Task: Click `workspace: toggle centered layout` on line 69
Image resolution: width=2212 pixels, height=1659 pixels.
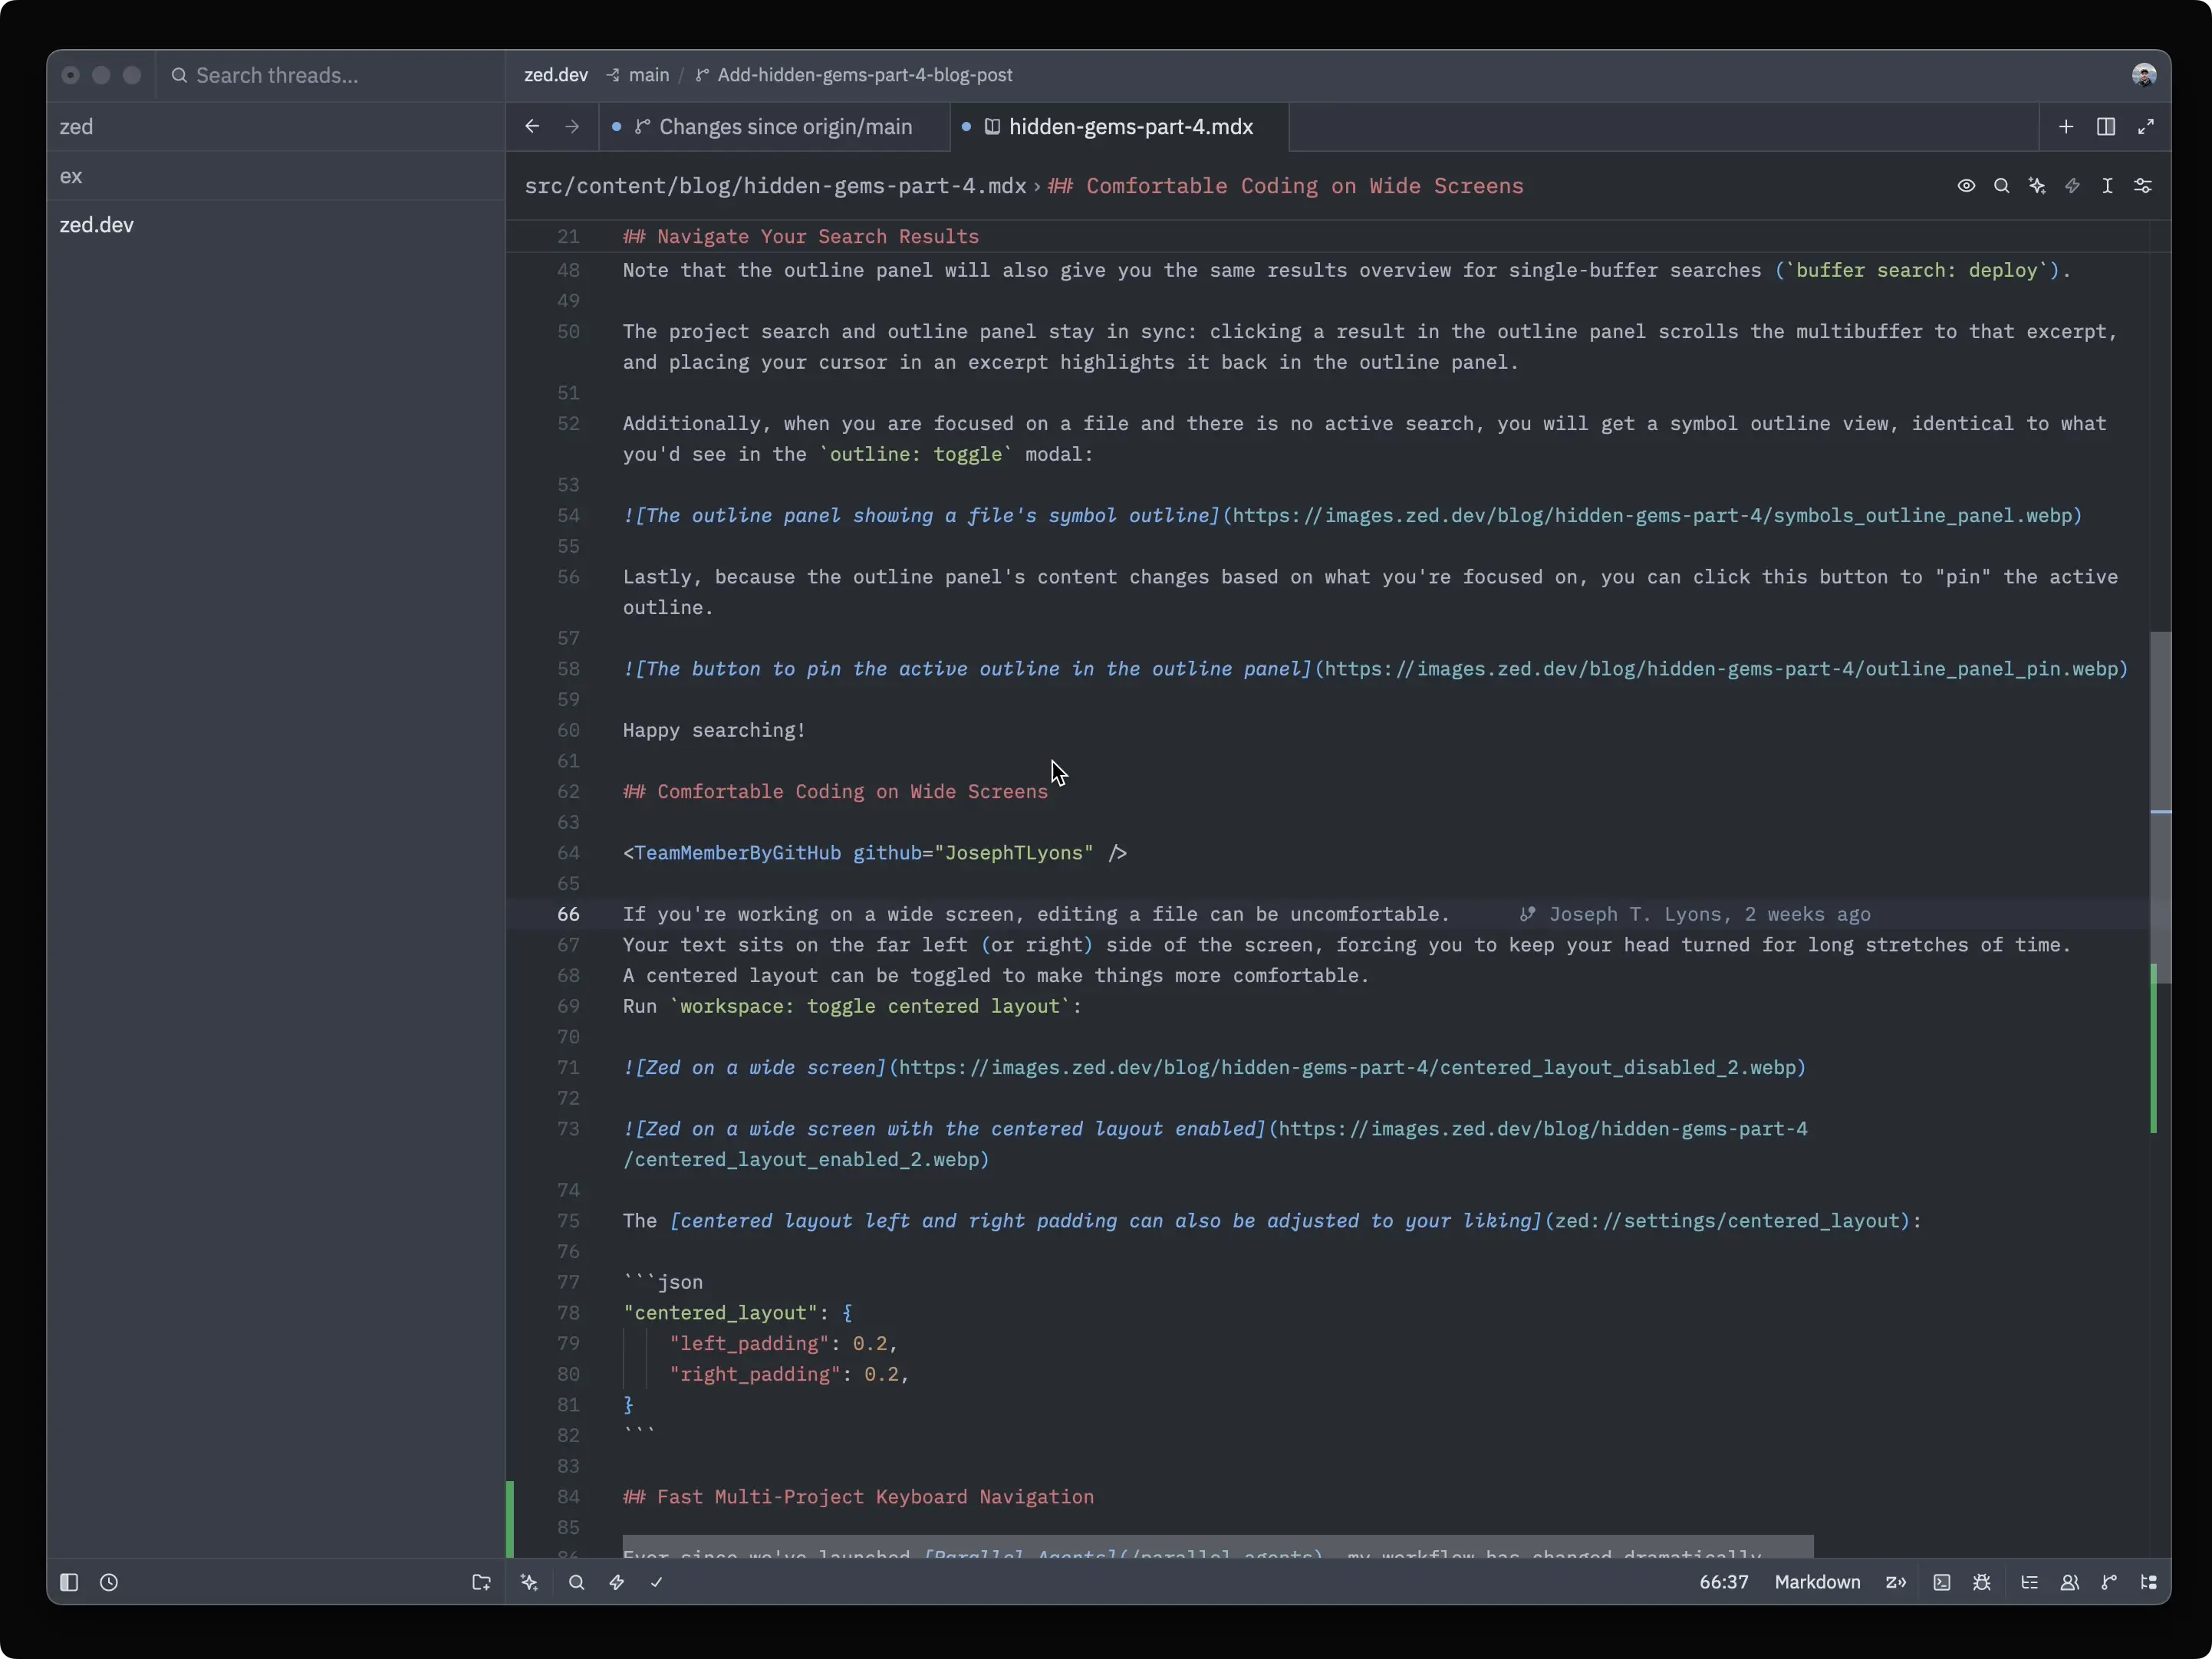Action: pyautogui.click(x=870, y=1007)
